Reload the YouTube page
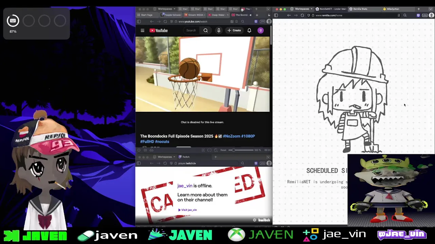This screenshot has height=244, width=435. pos(165,21)
